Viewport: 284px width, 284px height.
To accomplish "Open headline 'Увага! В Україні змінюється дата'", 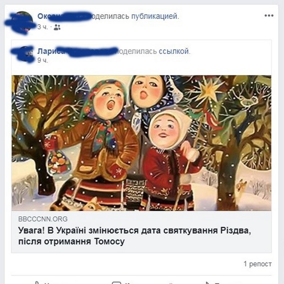I will tap(134, 236).
